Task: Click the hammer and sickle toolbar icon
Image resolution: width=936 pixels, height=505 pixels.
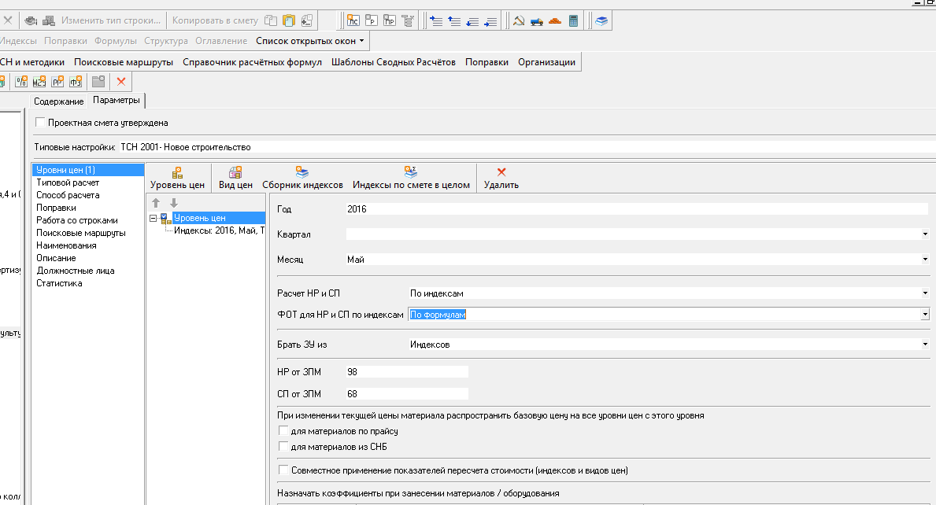Action: click(519, 21)
